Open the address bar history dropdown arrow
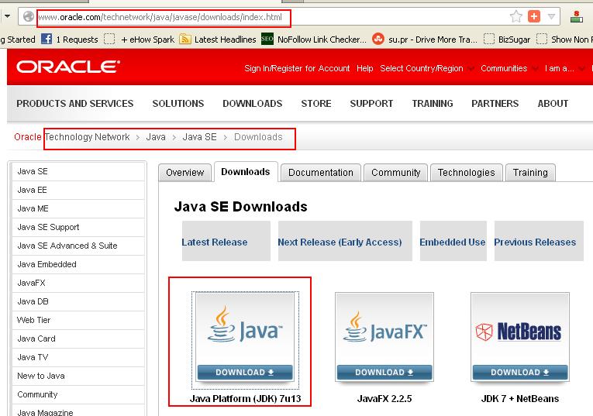The height and width of the screenshot is (416, 593). coord(551,16)
